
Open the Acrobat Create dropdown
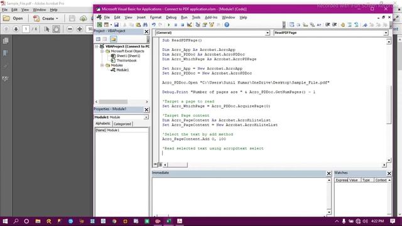click(46, 18)
